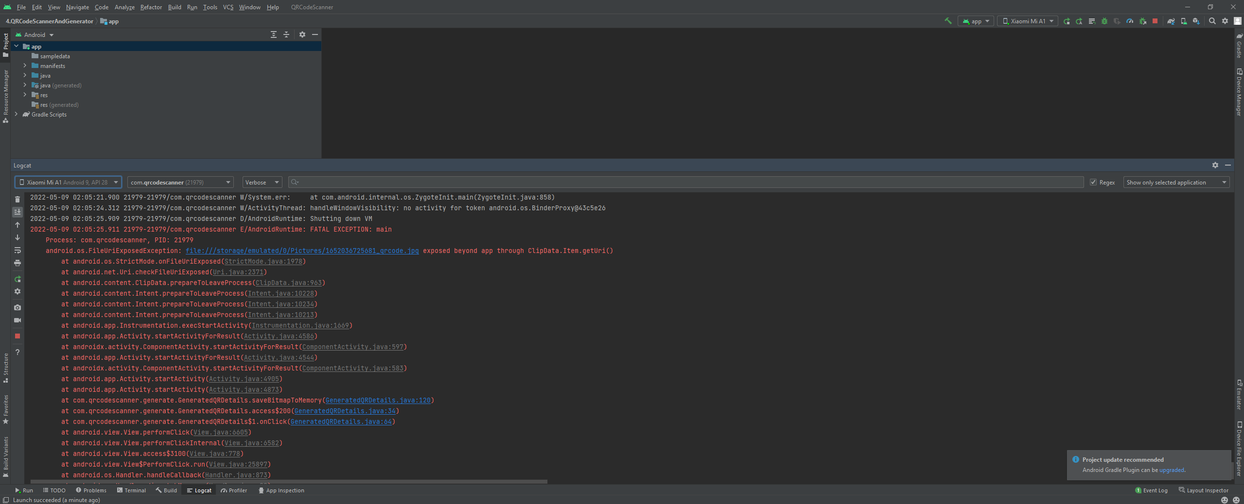Open the AVD Device Manager toolbar icon
The height and width of the screenshot is (504, 1244).
1184,21
